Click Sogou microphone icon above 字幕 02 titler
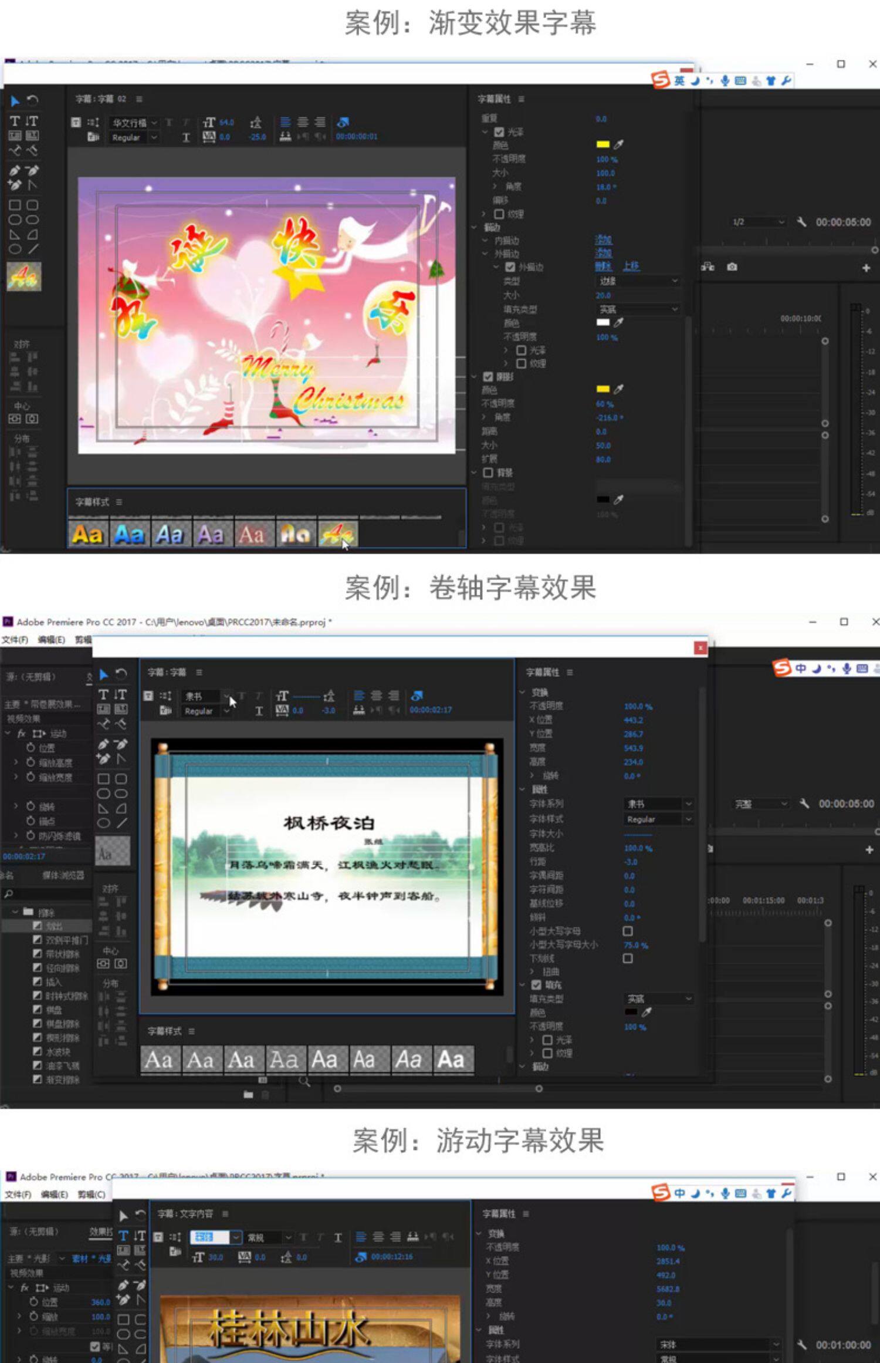Image resolution: width=880 pixels, height=1363 pixels. pyautogui.click(x=725, y=80)
